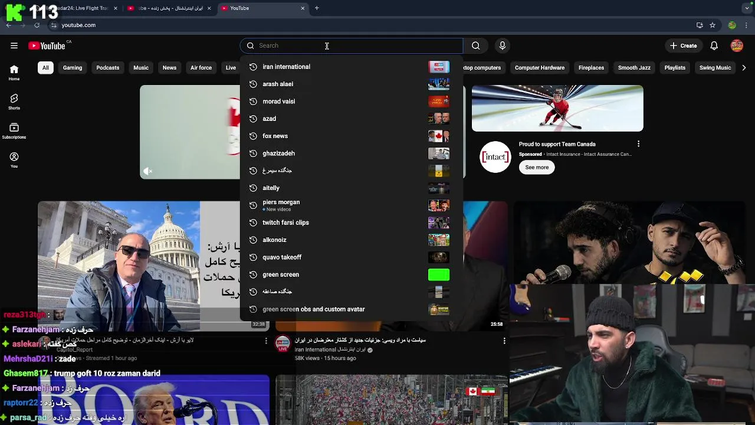Click the Chrome profile avatar

(x=732, y=25)
